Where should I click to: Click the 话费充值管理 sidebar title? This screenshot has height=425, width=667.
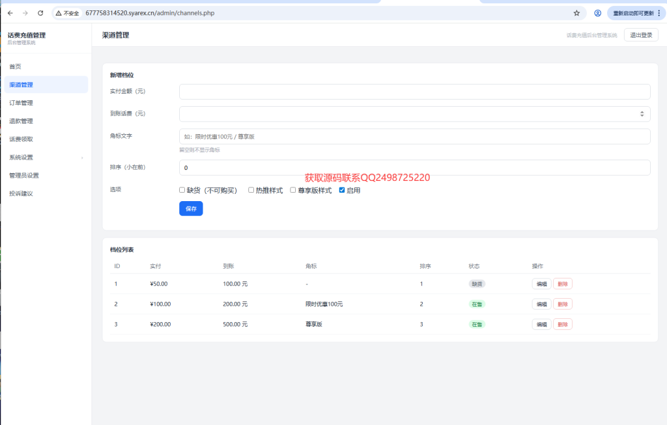[26, 35]
